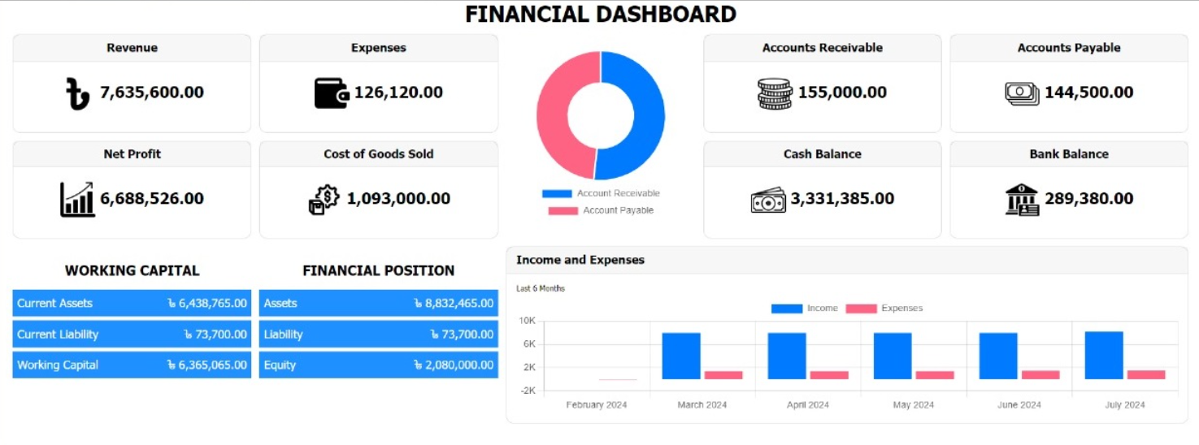Click the coin stack icon in Accounts Receivable
Screen dimensions: 1199x445
coord(775,93)
